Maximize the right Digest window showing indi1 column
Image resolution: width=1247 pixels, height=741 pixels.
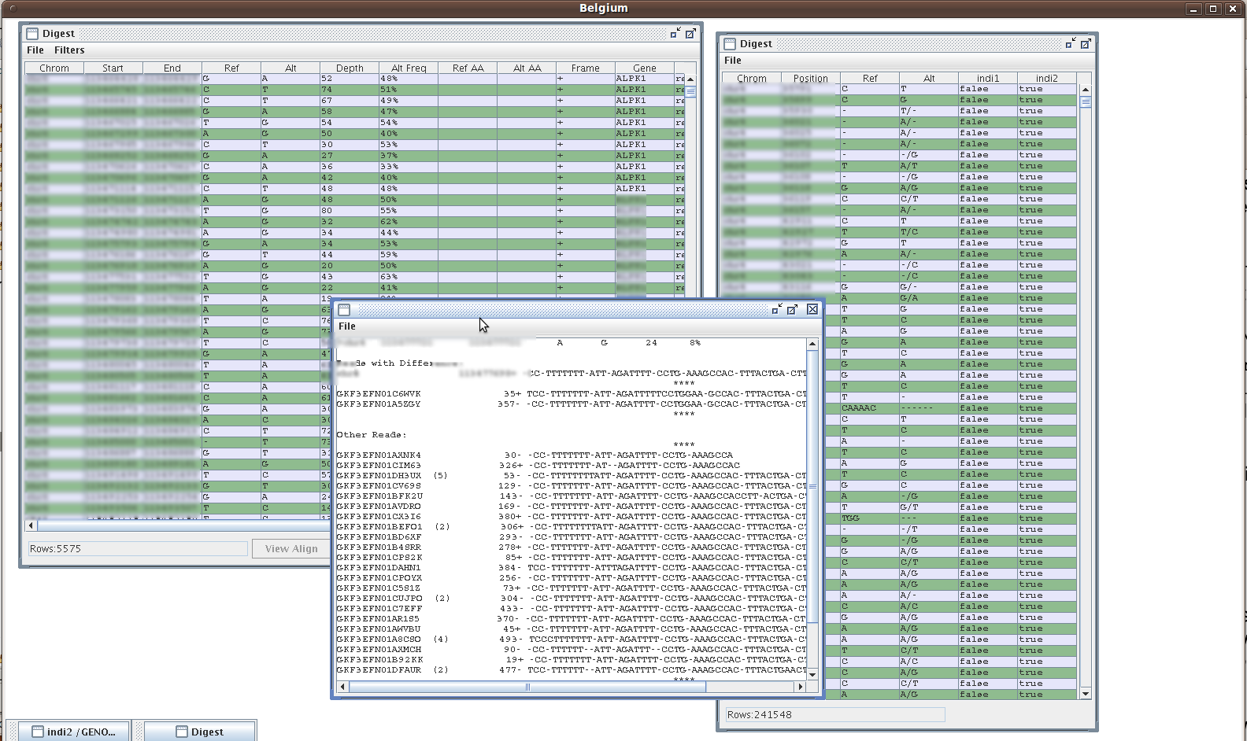(x=1086, y=43)
